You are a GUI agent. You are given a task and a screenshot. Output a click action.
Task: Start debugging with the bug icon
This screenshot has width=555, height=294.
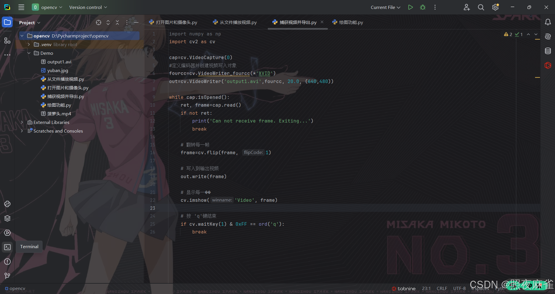point(423,7)
